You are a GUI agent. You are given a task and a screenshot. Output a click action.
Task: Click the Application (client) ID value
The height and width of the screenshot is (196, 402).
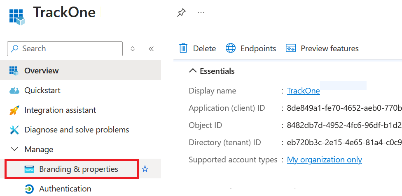tap(344, 108)
